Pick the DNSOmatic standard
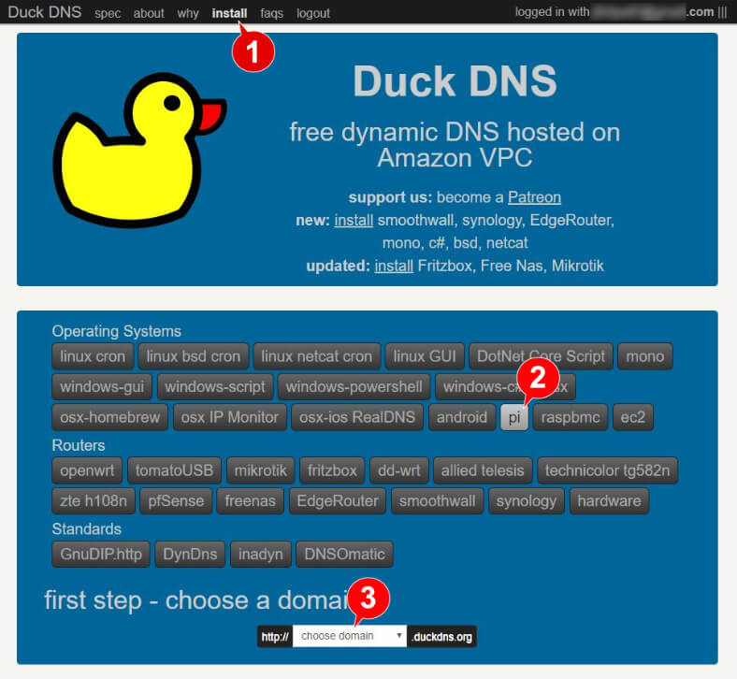 click(344, 554)
